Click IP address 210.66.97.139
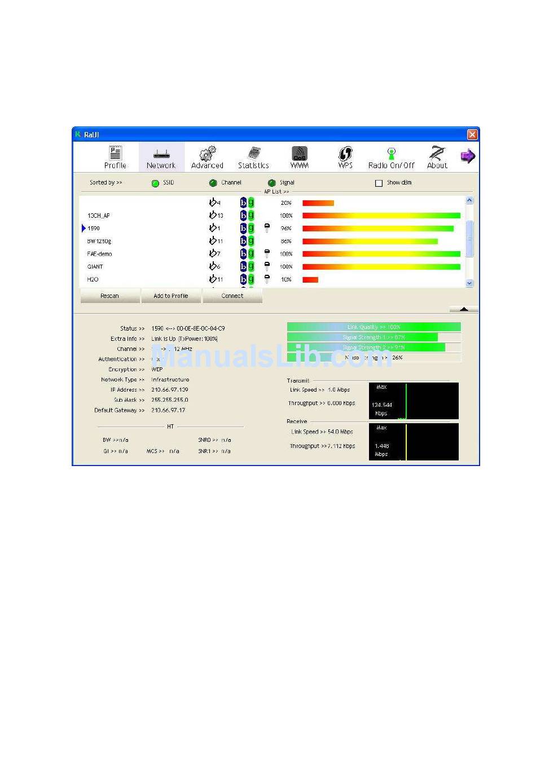Screen dimensions: 536x773 click(170, 390)
